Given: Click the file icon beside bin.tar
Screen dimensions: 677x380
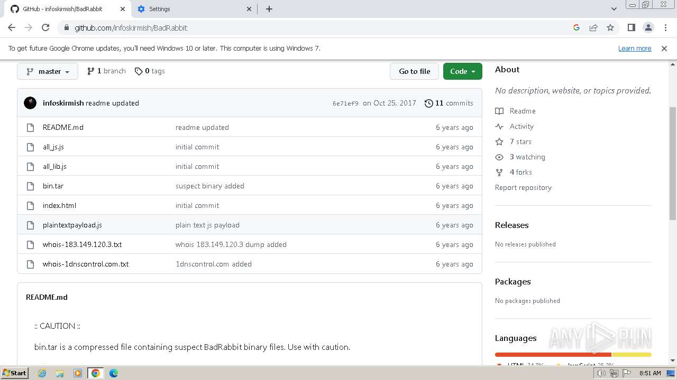Looking at the screenshot, I should click(x=30, y=186).
